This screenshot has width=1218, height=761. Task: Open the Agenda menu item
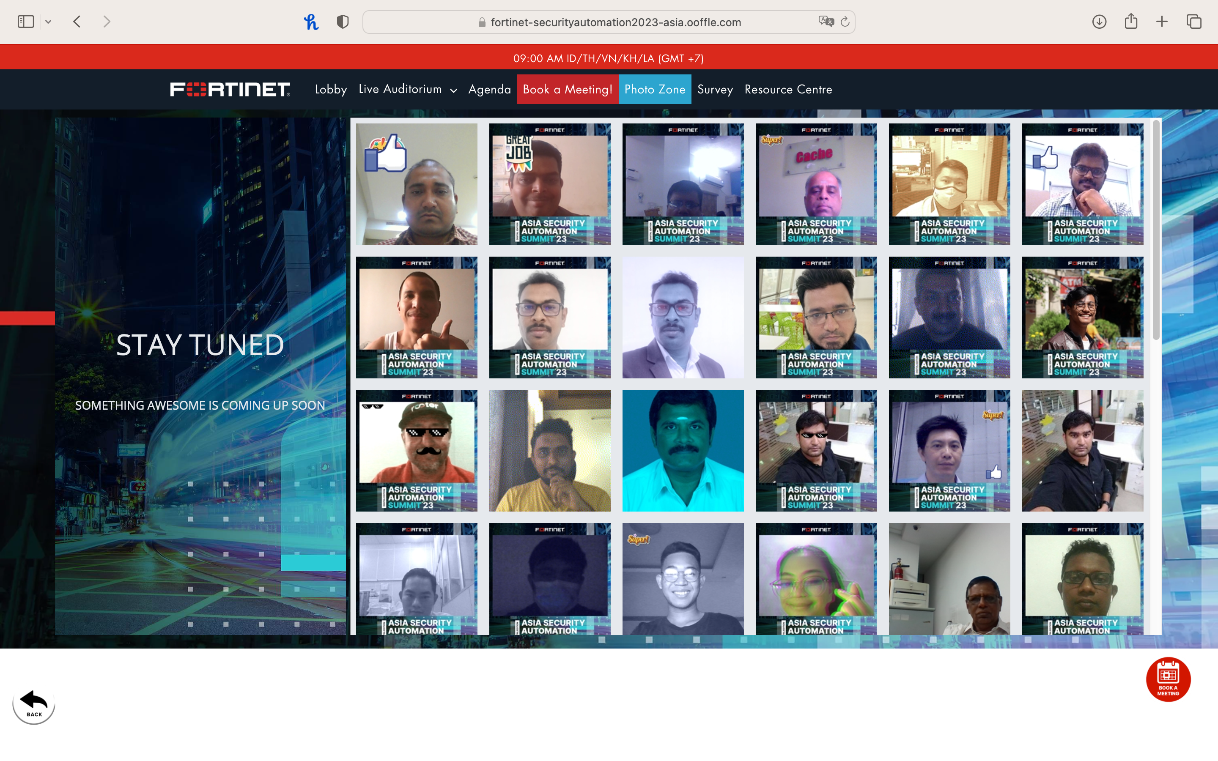point(489,89)
